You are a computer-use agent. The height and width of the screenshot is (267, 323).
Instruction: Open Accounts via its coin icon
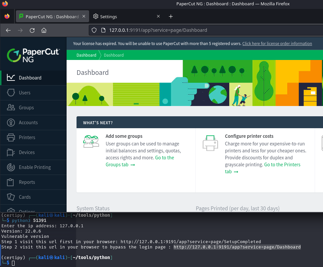click(11, 122)
